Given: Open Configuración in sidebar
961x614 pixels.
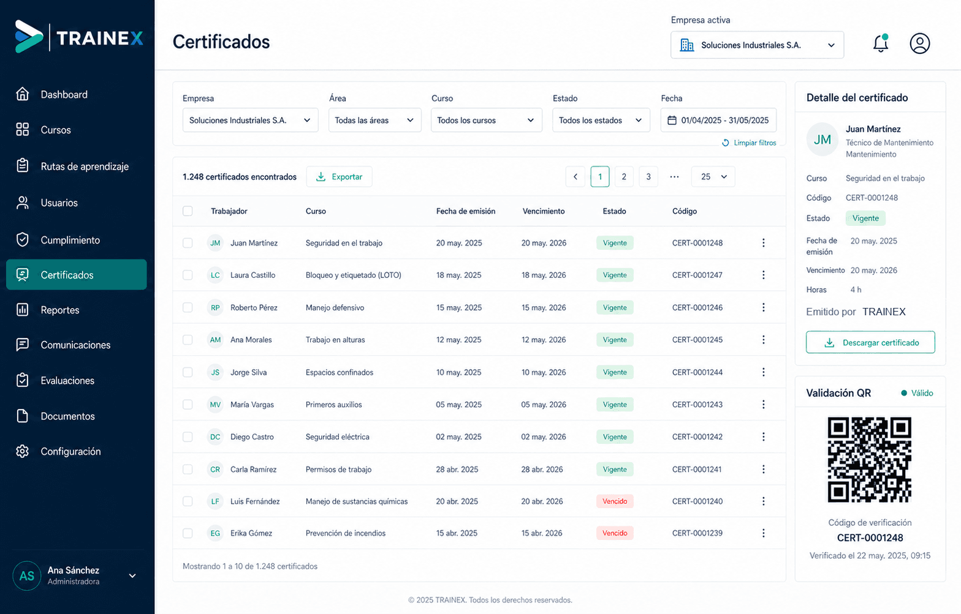Looking at the screenshot, I should tap(77, 451).
